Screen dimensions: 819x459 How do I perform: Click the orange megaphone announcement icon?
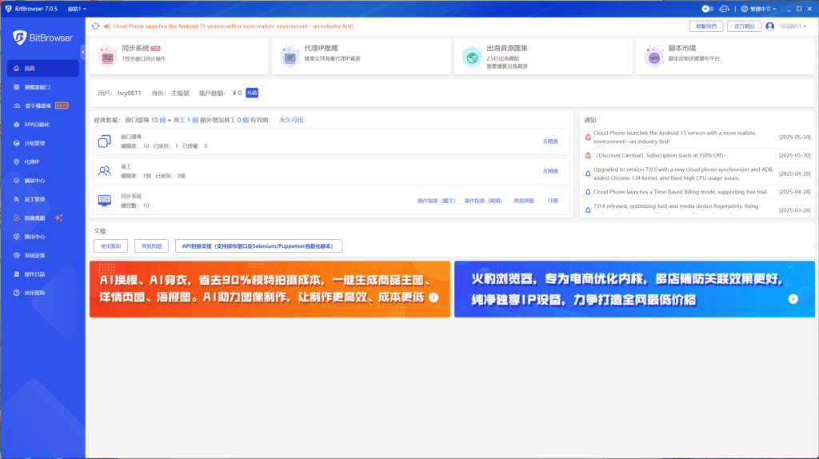(106, 26)
